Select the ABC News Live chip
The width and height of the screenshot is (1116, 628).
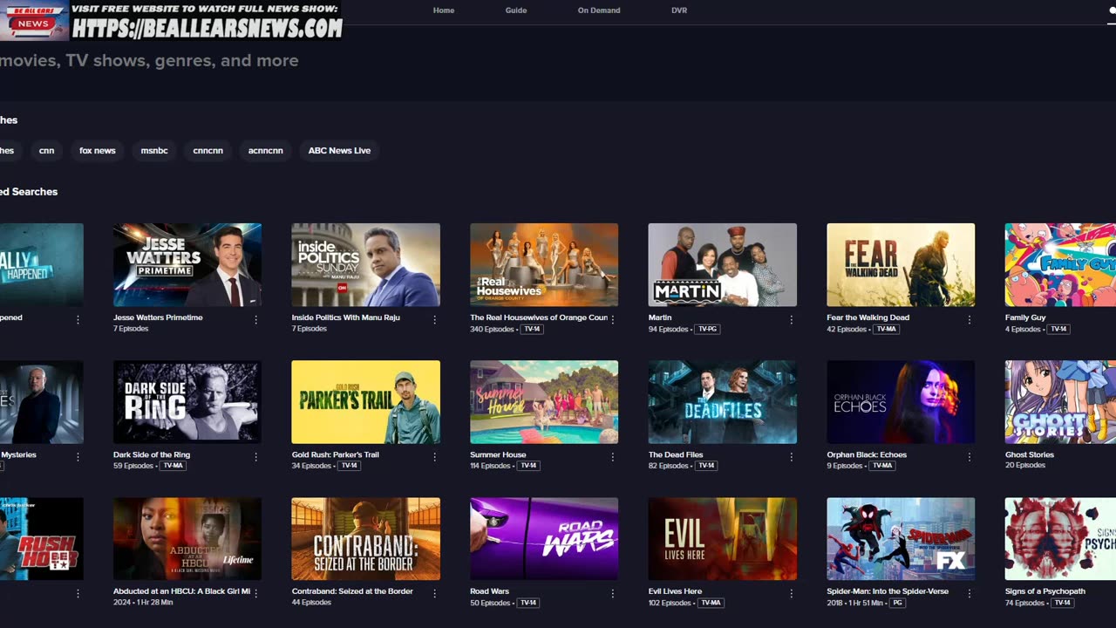339,151
